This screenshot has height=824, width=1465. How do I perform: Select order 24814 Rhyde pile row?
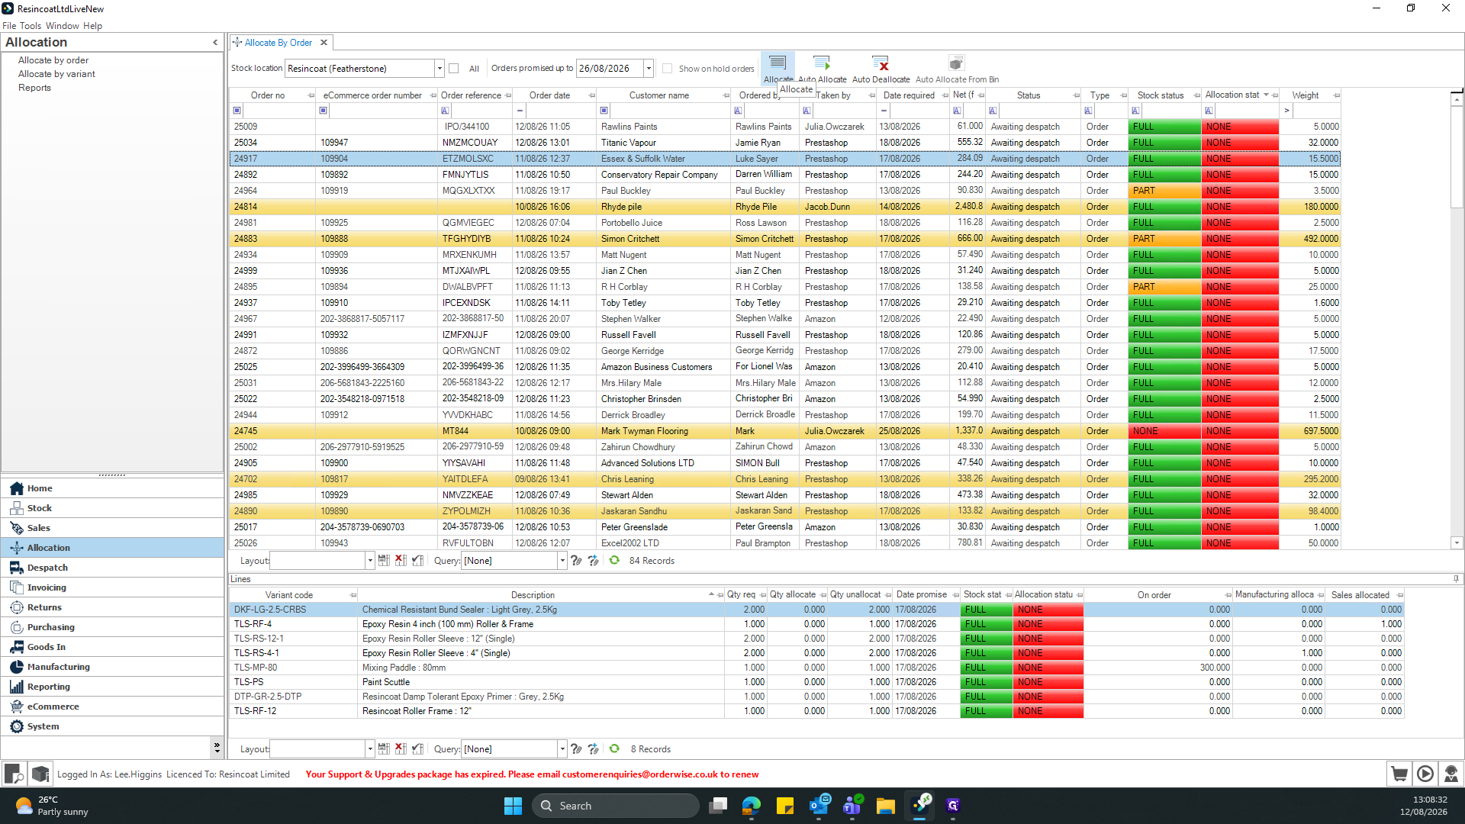click(x=784, y=207)
